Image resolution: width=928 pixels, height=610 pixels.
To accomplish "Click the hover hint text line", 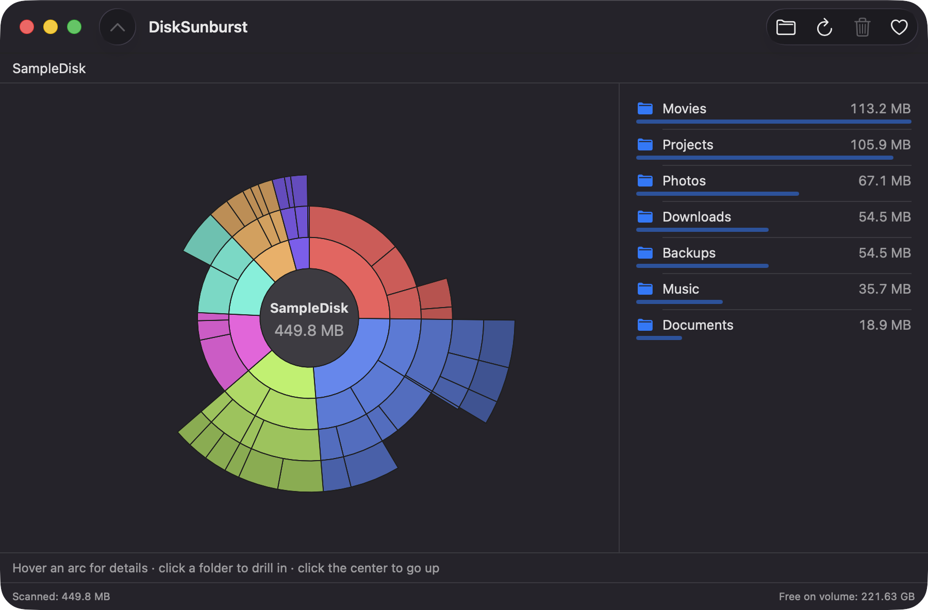I will (x=226, y=568).
